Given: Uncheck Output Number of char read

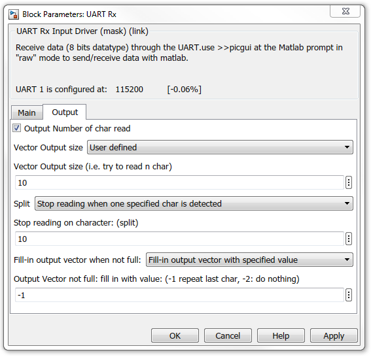Looking at the screenshot, I should [x=16, y=128].
